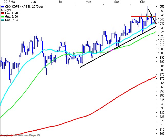Click the Avanza Vikingen copyright text
The width and height of the screenshot is (165, 137).
pos(20,135)
